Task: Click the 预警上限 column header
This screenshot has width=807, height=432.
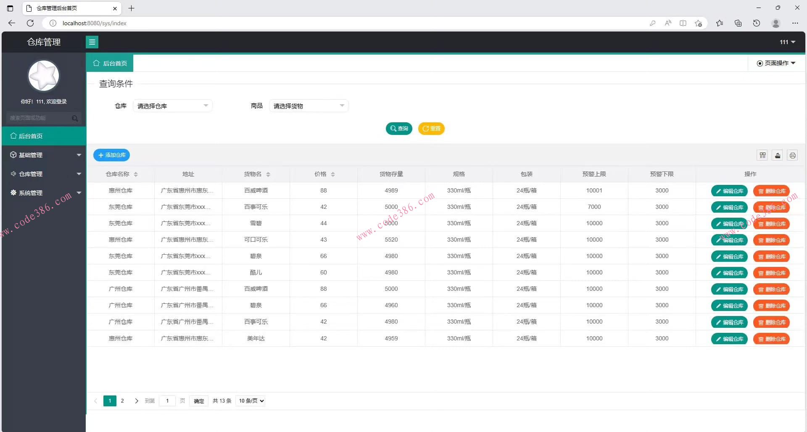Action: pyautogui.click(x=594, y=174)
